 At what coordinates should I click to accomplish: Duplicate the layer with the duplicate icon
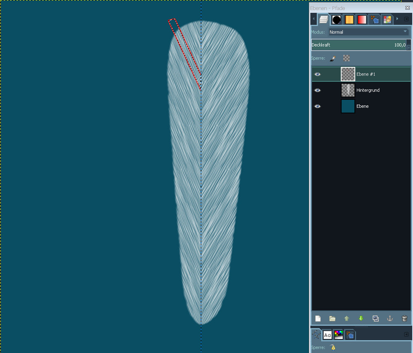coord(375,318)
